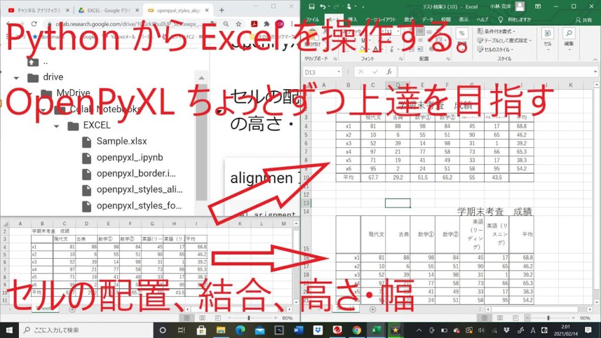Open Microsoft Edge from the taskbar

click(x=241, y=330)
